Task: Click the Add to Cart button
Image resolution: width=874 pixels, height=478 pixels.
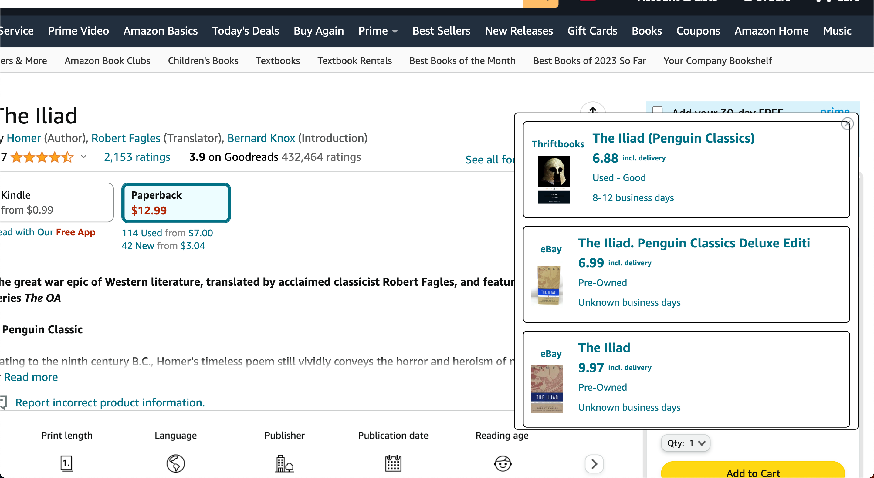Action: (x=753, y=471)
